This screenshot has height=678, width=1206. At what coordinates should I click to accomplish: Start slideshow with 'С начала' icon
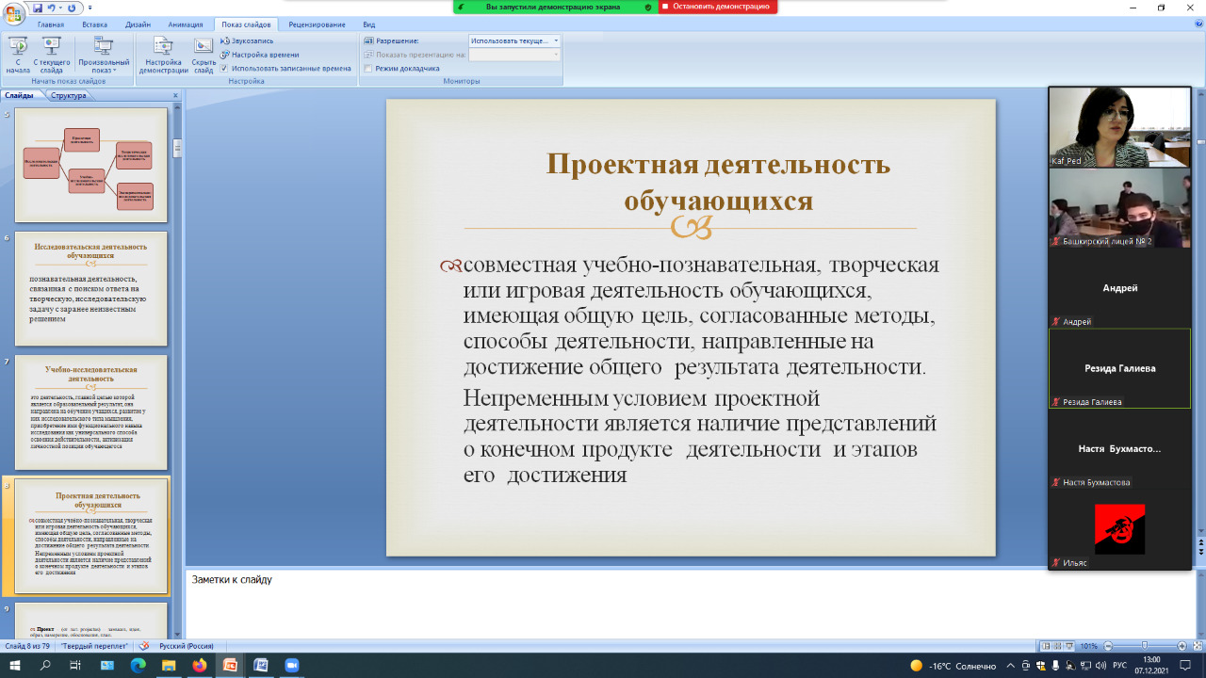(x=17, y=55)
